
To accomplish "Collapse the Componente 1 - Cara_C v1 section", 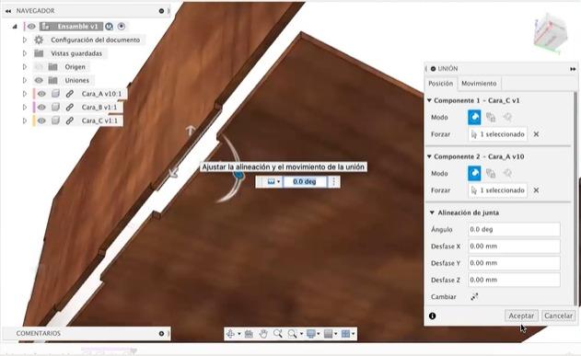I will 429,100.
